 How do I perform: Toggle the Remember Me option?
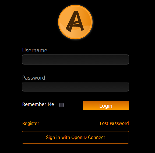click(62, 105)
